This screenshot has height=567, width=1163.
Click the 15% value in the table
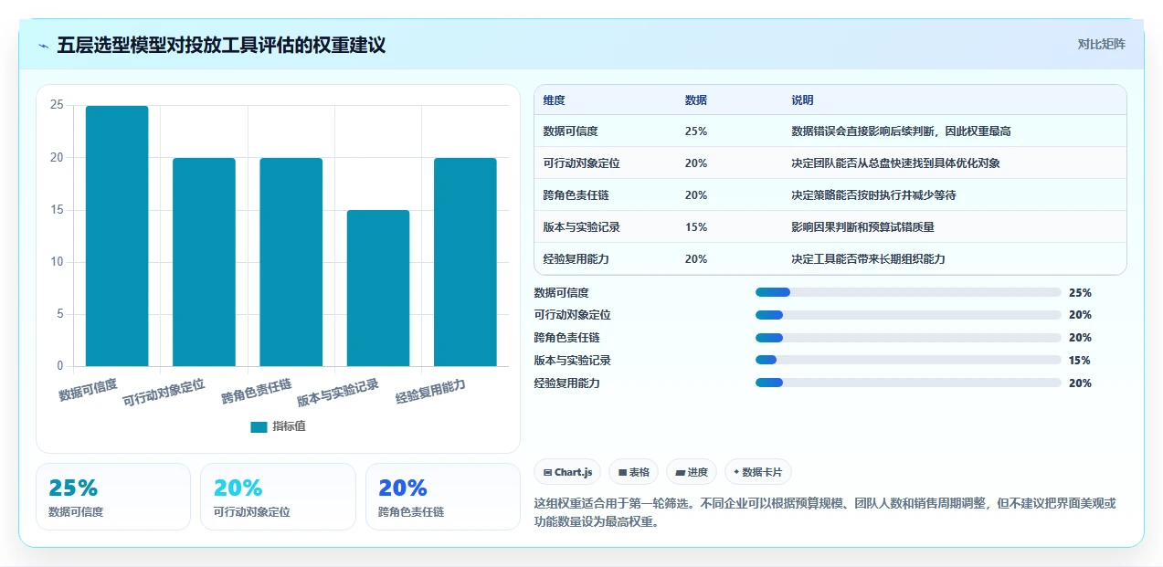coord(695,227)
